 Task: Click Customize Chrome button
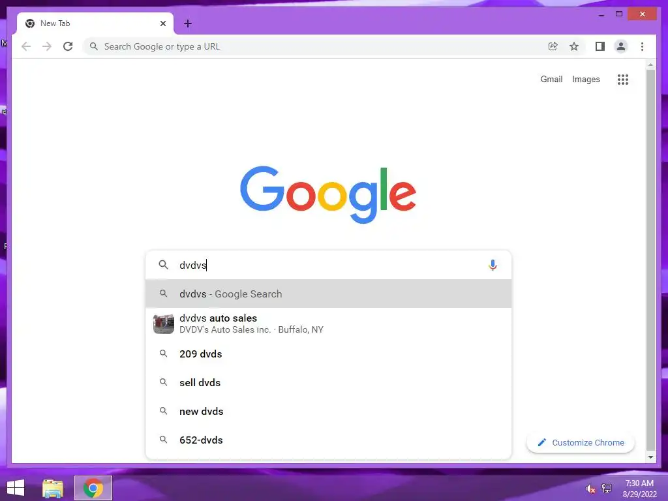(x=580, y=443)
